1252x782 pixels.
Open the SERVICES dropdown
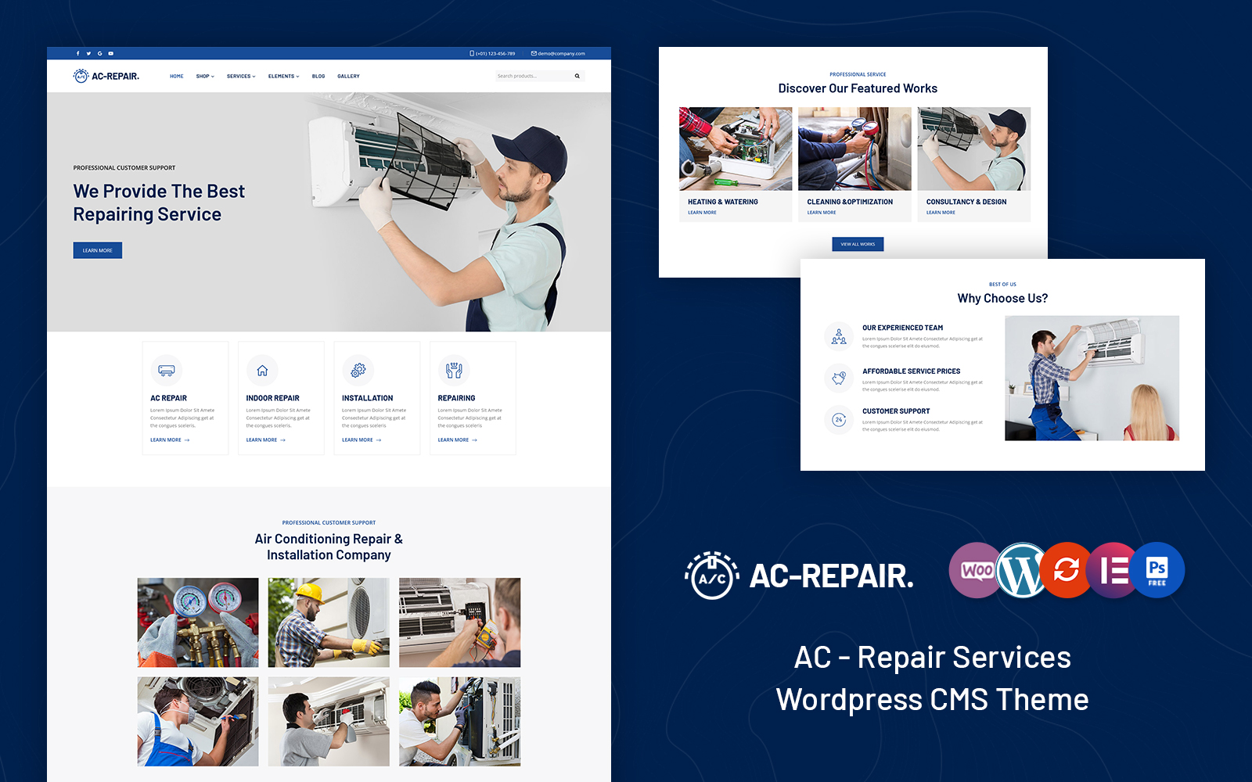click(x=240, y=76)
